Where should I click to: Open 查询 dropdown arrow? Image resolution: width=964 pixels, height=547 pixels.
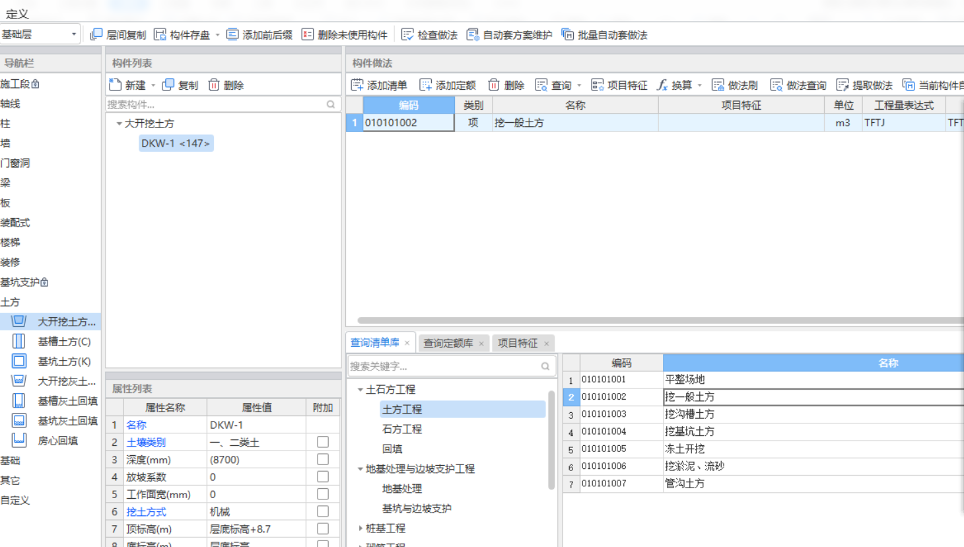coord(579,85)
